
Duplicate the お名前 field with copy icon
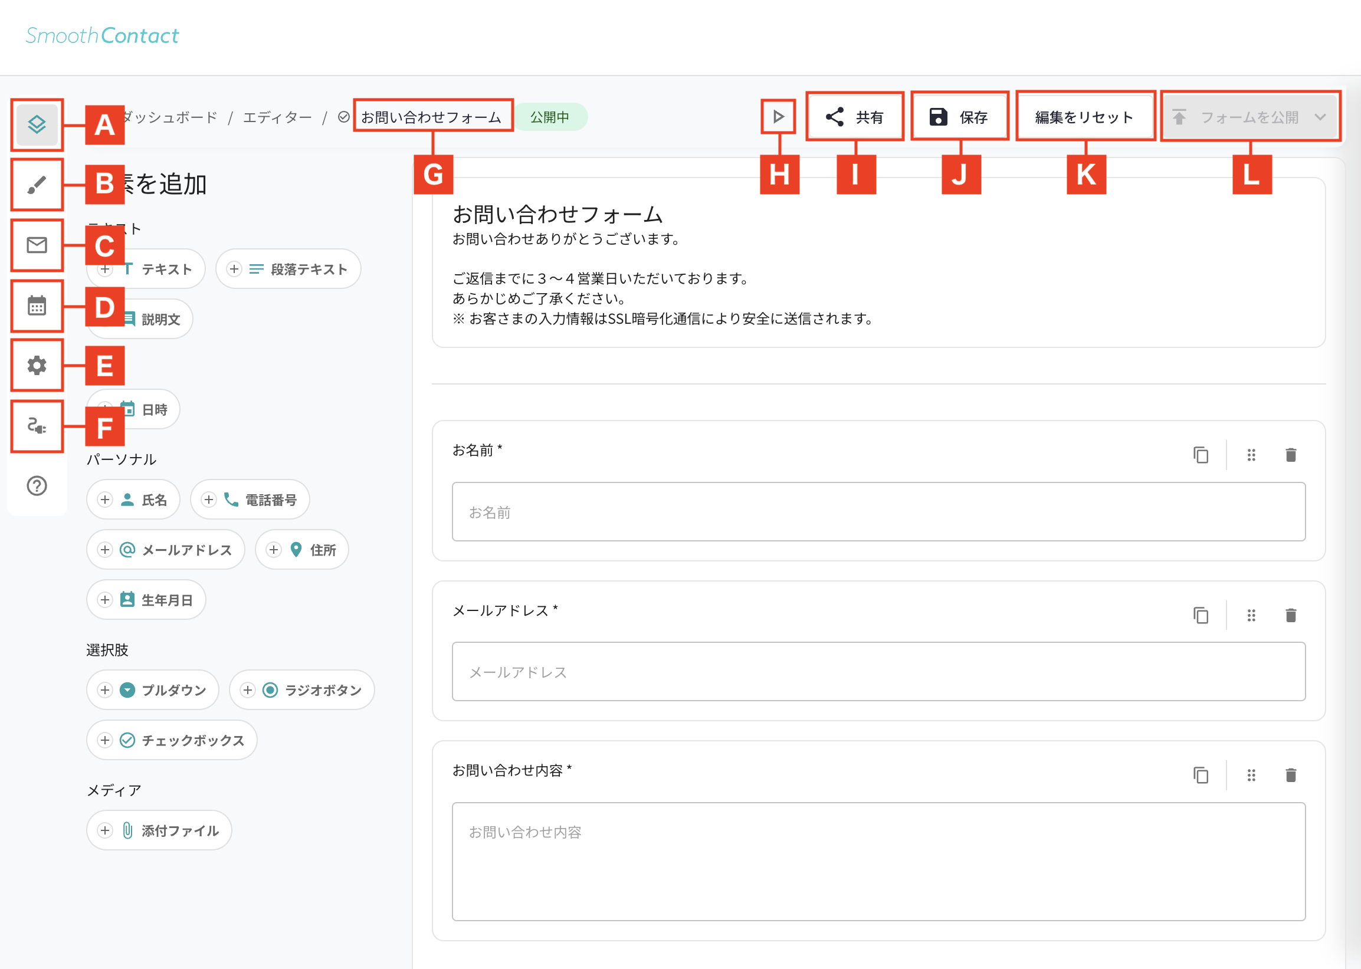1201,455
